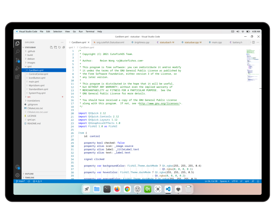This screenshot has height=224, width=275.
Task: Expand the src folder
Action: pyautogui.click(x=44, y=97)
